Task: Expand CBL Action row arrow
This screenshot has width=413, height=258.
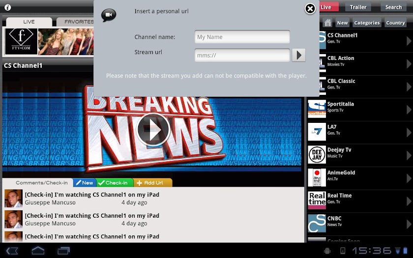Action: 409,64
